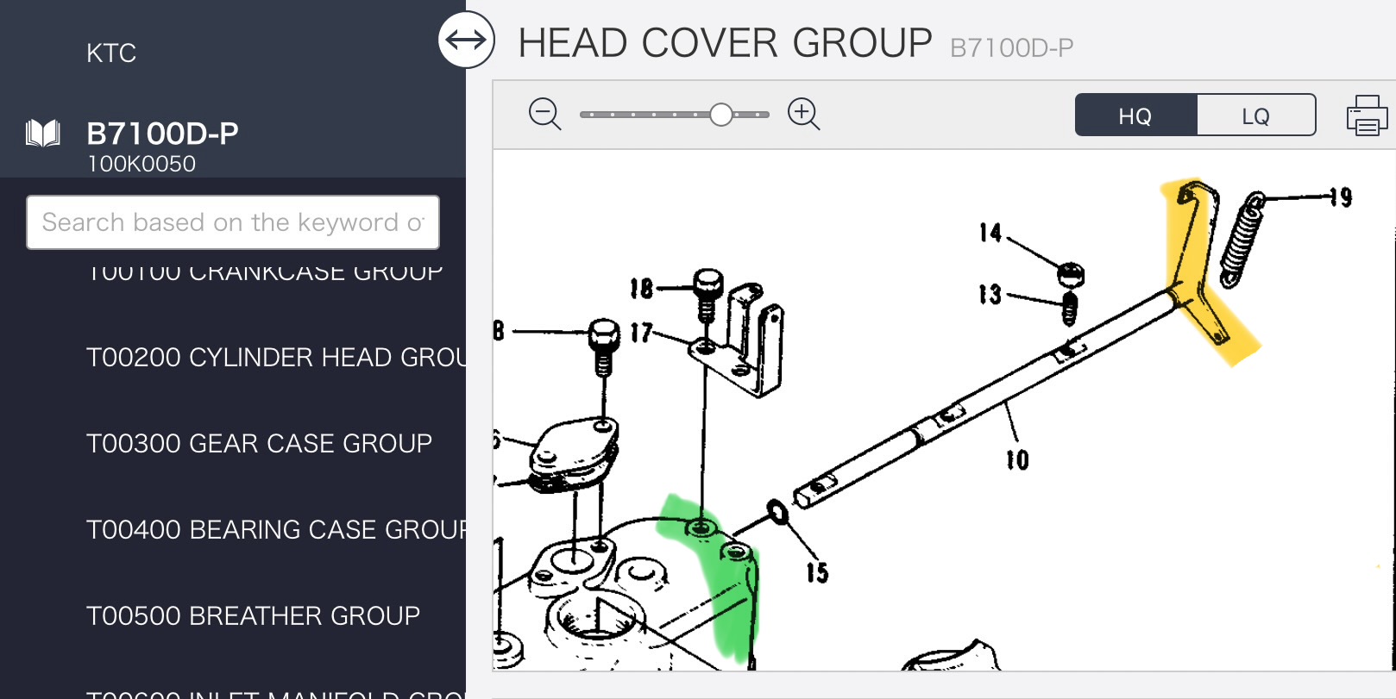The width and height of the screenshot is (1396, 699).
Task: Select part number 14 in the diagram
Action: coord(990,233)
